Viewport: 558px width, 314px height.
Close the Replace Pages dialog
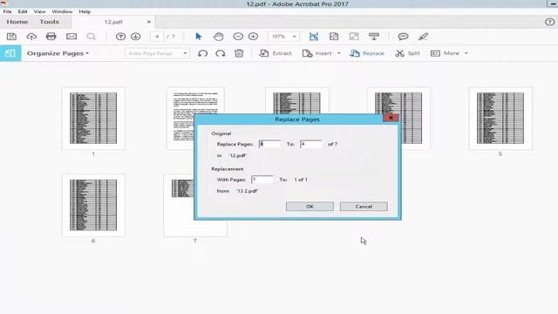(391, 118)
